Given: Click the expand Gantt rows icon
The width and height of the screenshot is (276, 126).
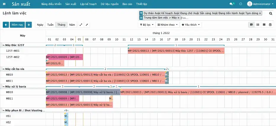Looking at the screenshot, I should [81, 25].
